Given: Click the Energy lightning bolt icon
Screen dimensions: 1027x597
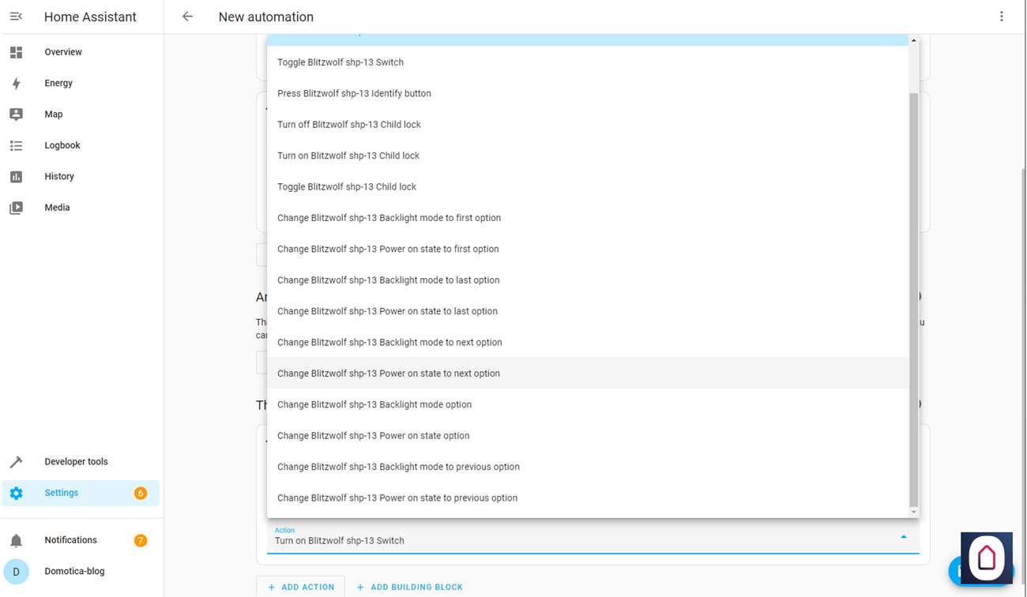Looking at the screenshot, I should (16, 83).
